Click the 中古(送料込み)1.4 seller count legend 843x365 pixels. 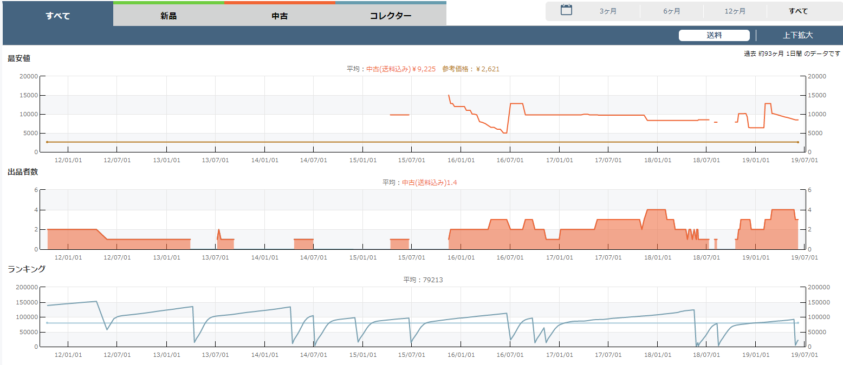coord(429,183)
